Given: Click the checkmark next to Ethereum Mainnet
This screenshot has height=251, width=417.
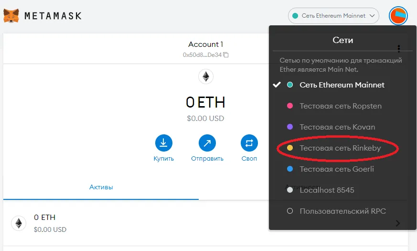Looking at the screenshot, I should click(277, 85).
